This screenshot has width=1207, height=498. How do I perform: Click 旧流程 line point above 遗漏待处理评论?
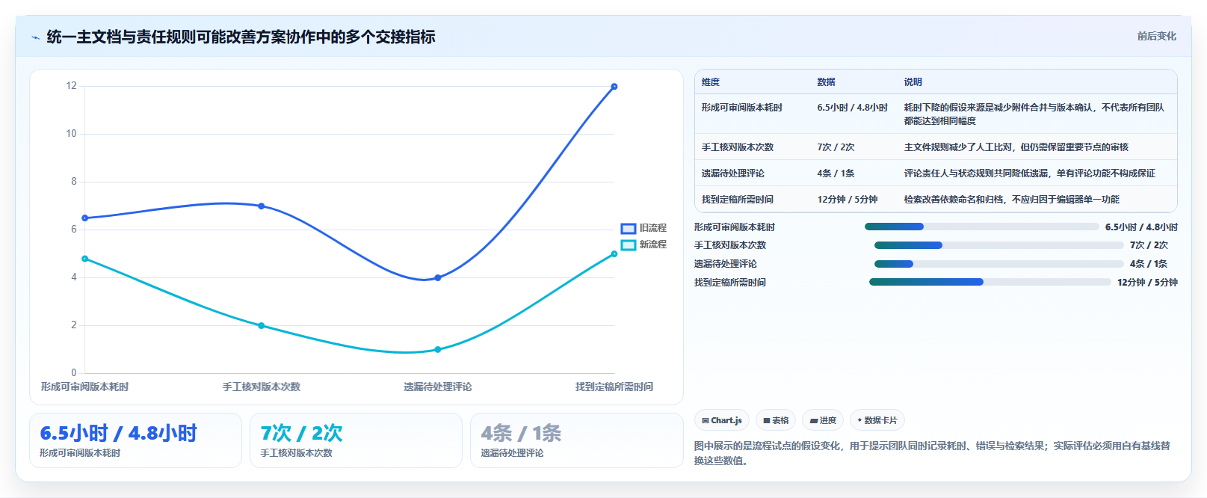tap(438, 277)
